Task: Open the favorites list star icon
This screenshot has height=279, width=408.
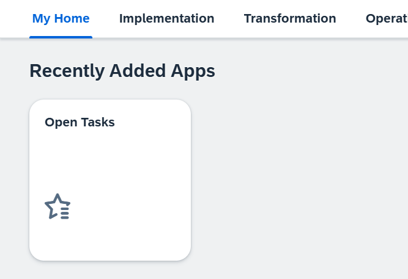Action: [57, 206]
